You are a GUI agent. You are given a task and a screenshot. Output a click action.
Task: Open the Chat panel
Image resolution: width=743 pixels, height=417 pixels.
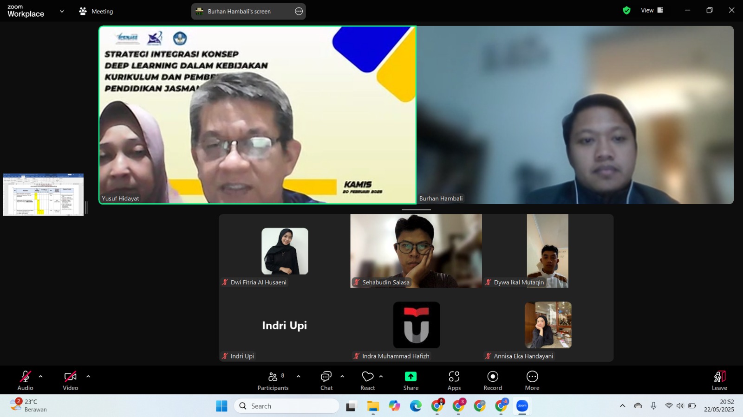326,380
